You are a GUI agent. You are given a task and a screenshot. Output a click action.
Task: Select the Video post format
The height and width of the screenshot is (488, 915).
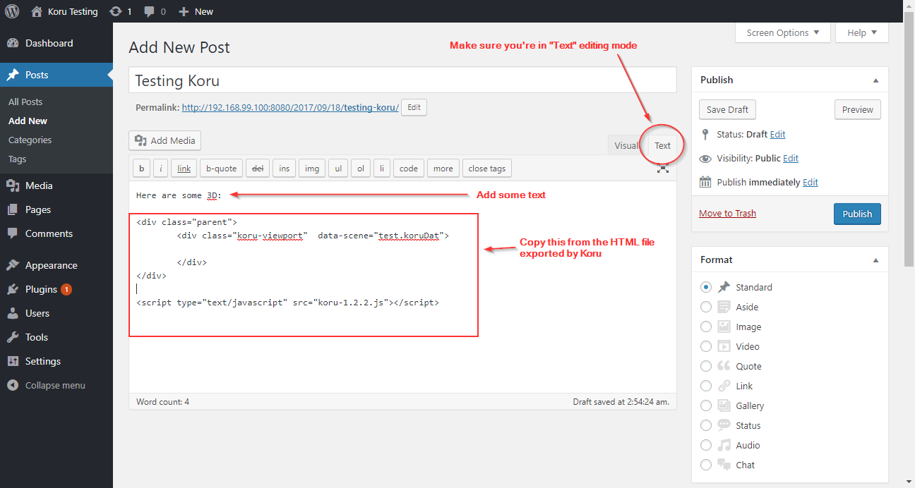[706, 346]
